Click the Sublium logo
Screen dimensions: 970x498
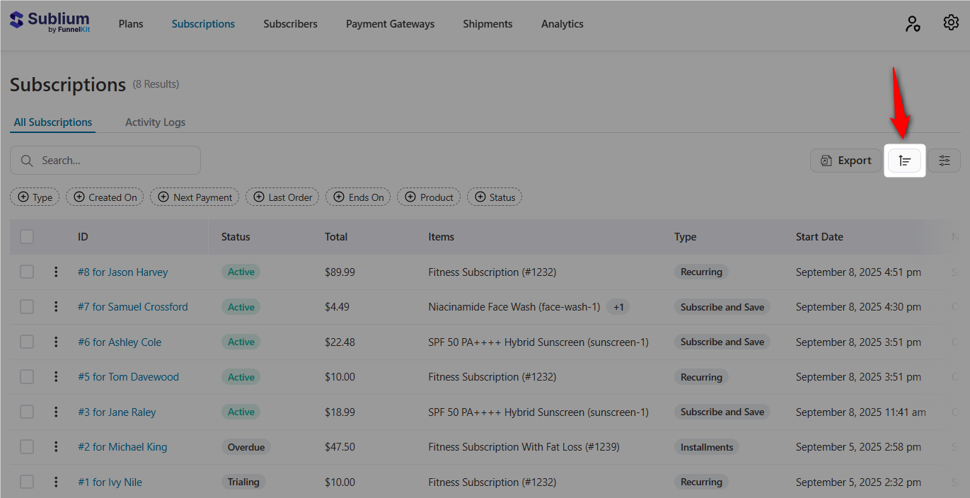coord(50,21)
